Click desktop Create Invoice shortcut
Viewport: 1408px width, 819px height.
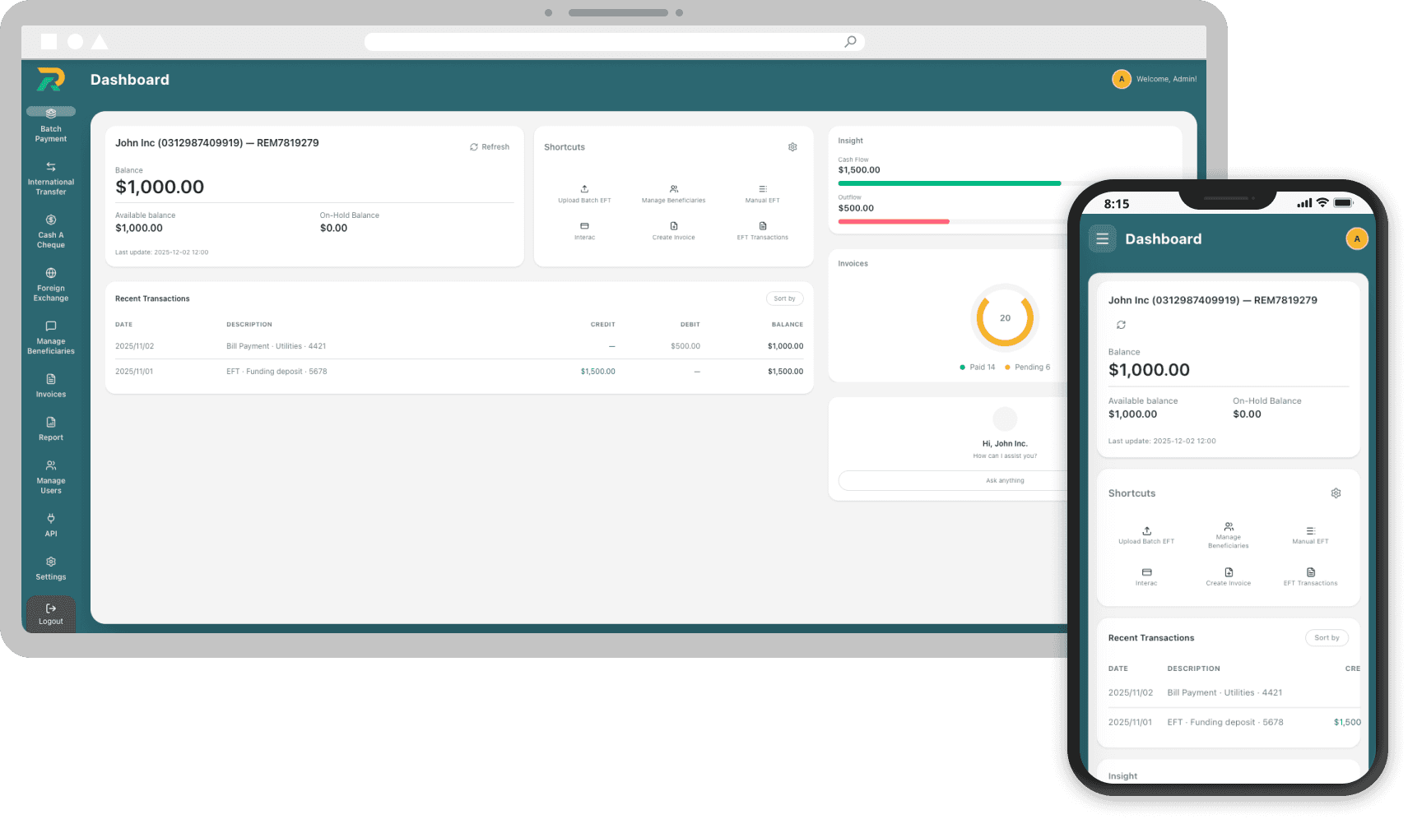[x=674, y=231]
